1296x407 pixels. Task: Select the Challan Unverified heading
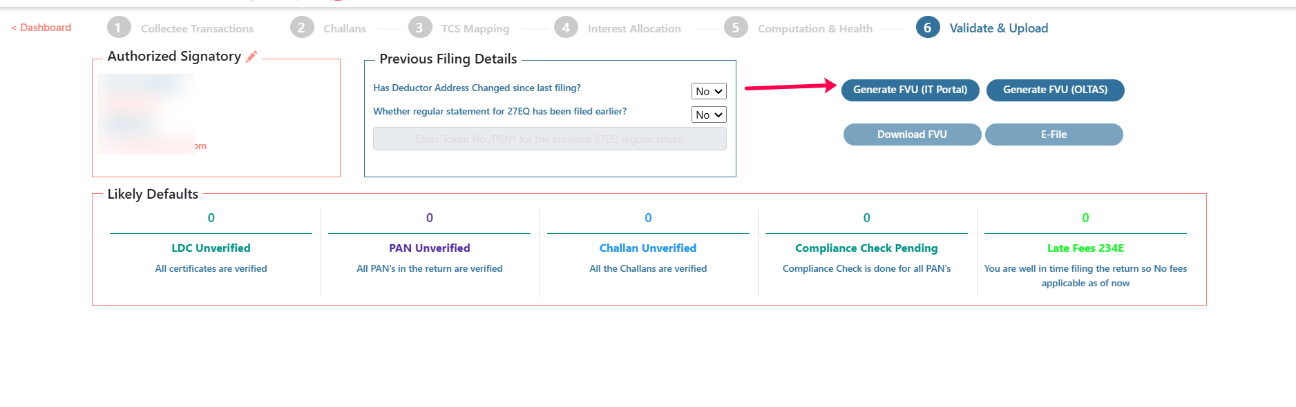(648, 248)
